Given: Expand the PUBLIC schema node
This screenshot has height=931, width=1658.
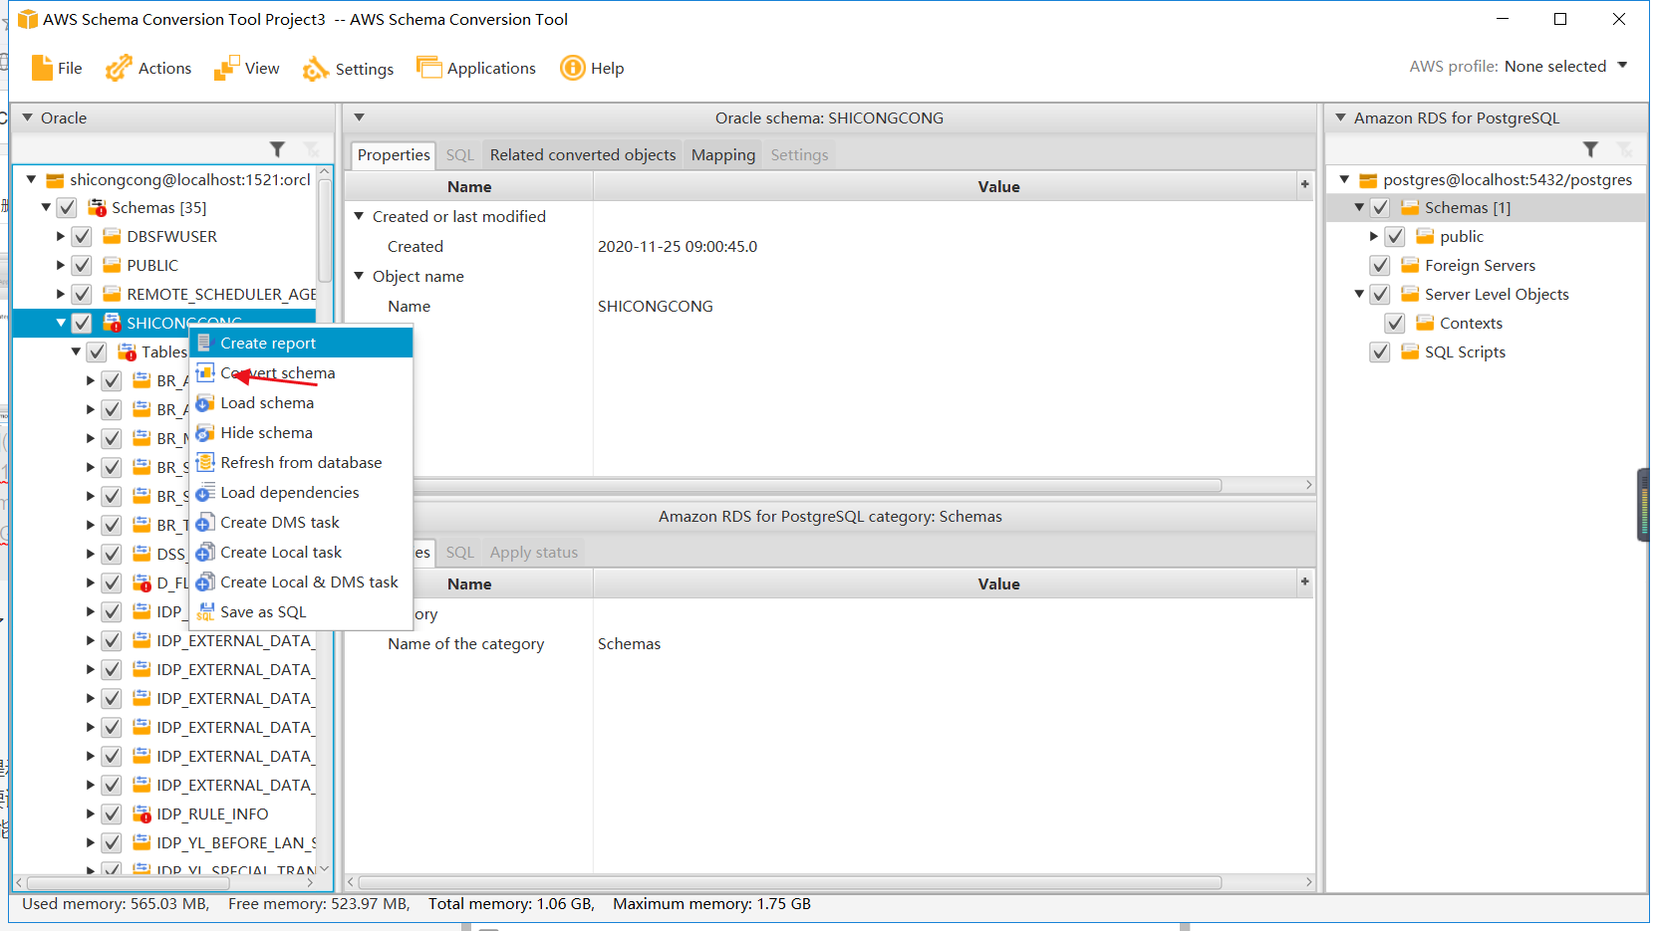Looking at the screenshot, I should [x=61, y=266].
